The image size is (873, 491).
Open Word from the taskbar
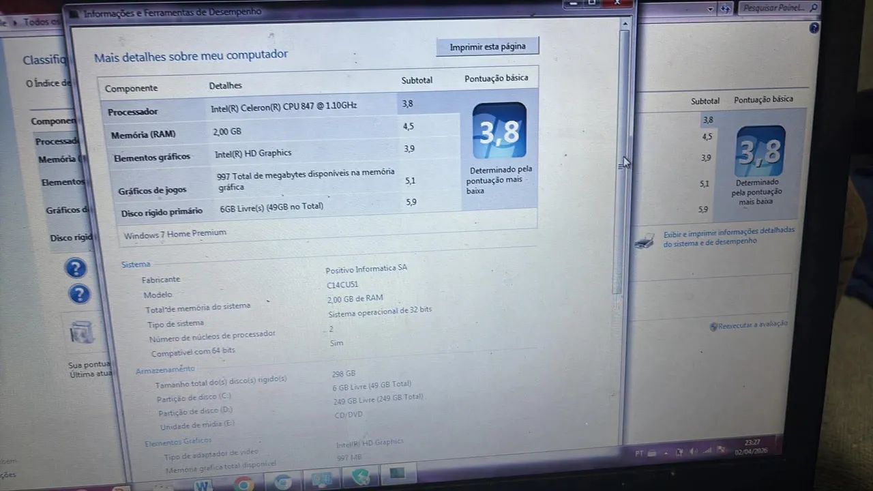point(202,485)
